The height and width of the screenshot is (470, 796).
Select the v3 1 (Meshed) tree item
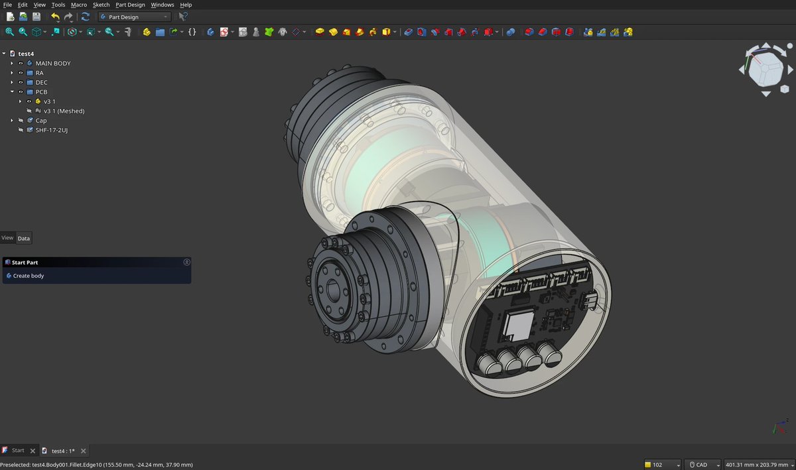tap(64, 111)
